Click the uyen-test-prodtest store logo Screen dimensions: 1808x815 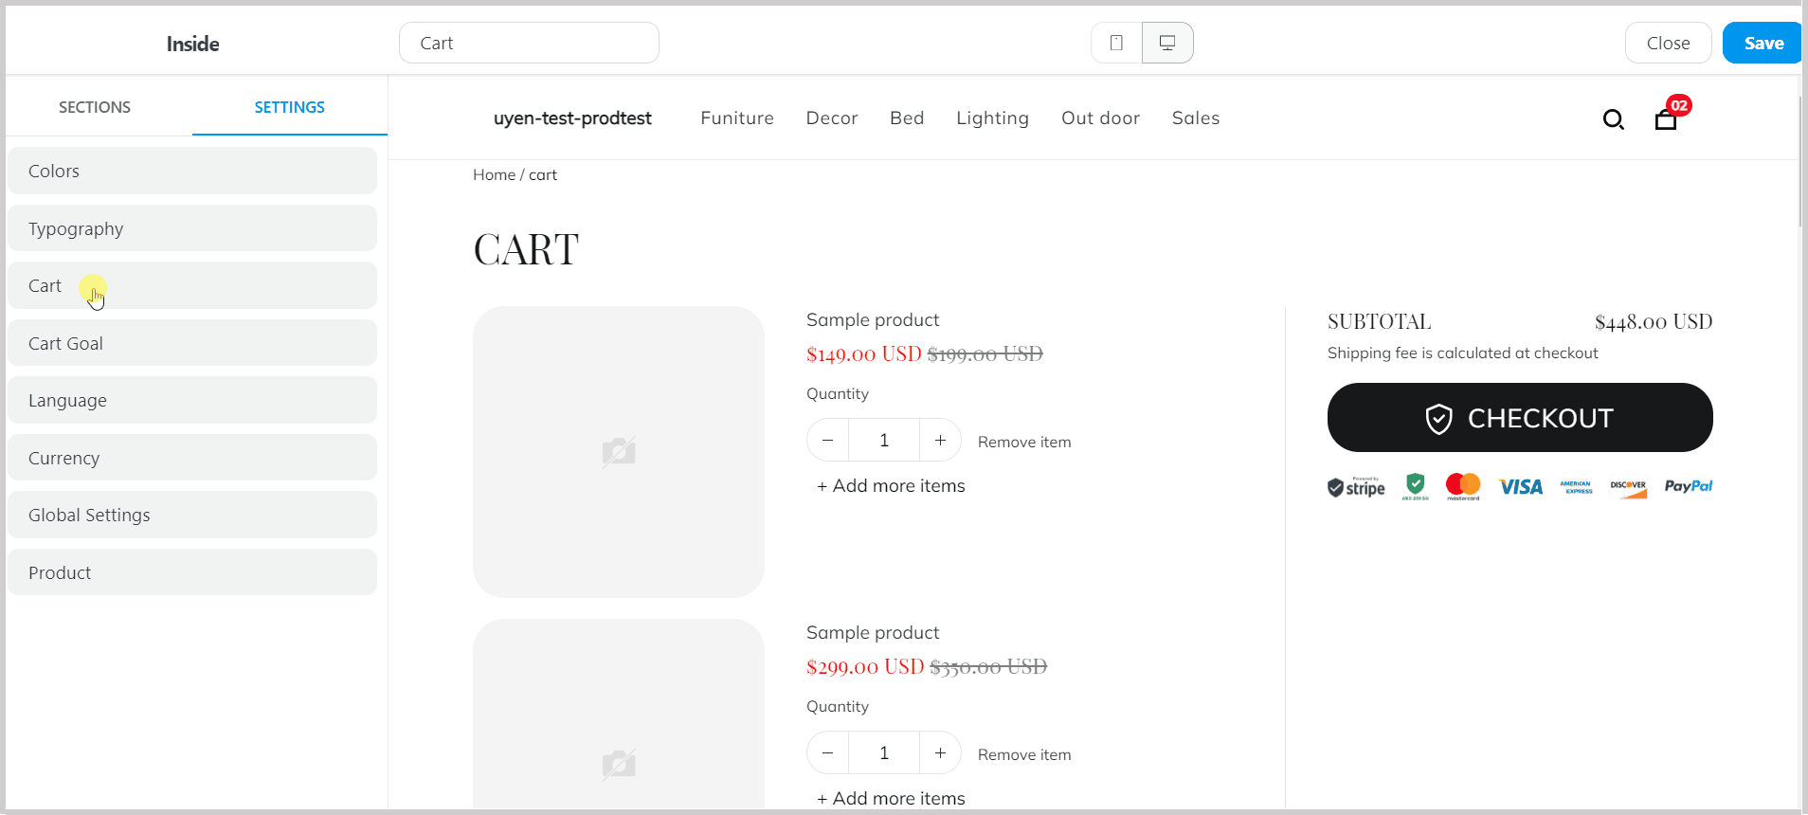pos(572,118)
